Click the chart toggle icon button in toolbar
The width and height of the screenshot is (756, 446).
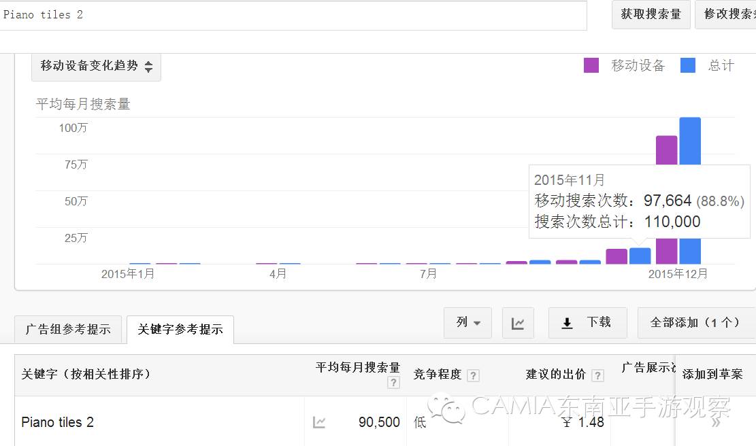(x=518, y=323)
